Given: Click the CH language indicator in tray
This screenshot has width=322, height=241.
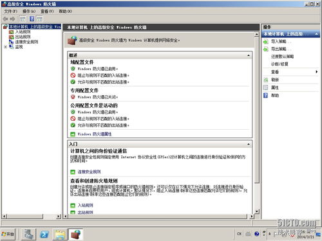Looking at the screenshot, I should (x=240, y=234).
